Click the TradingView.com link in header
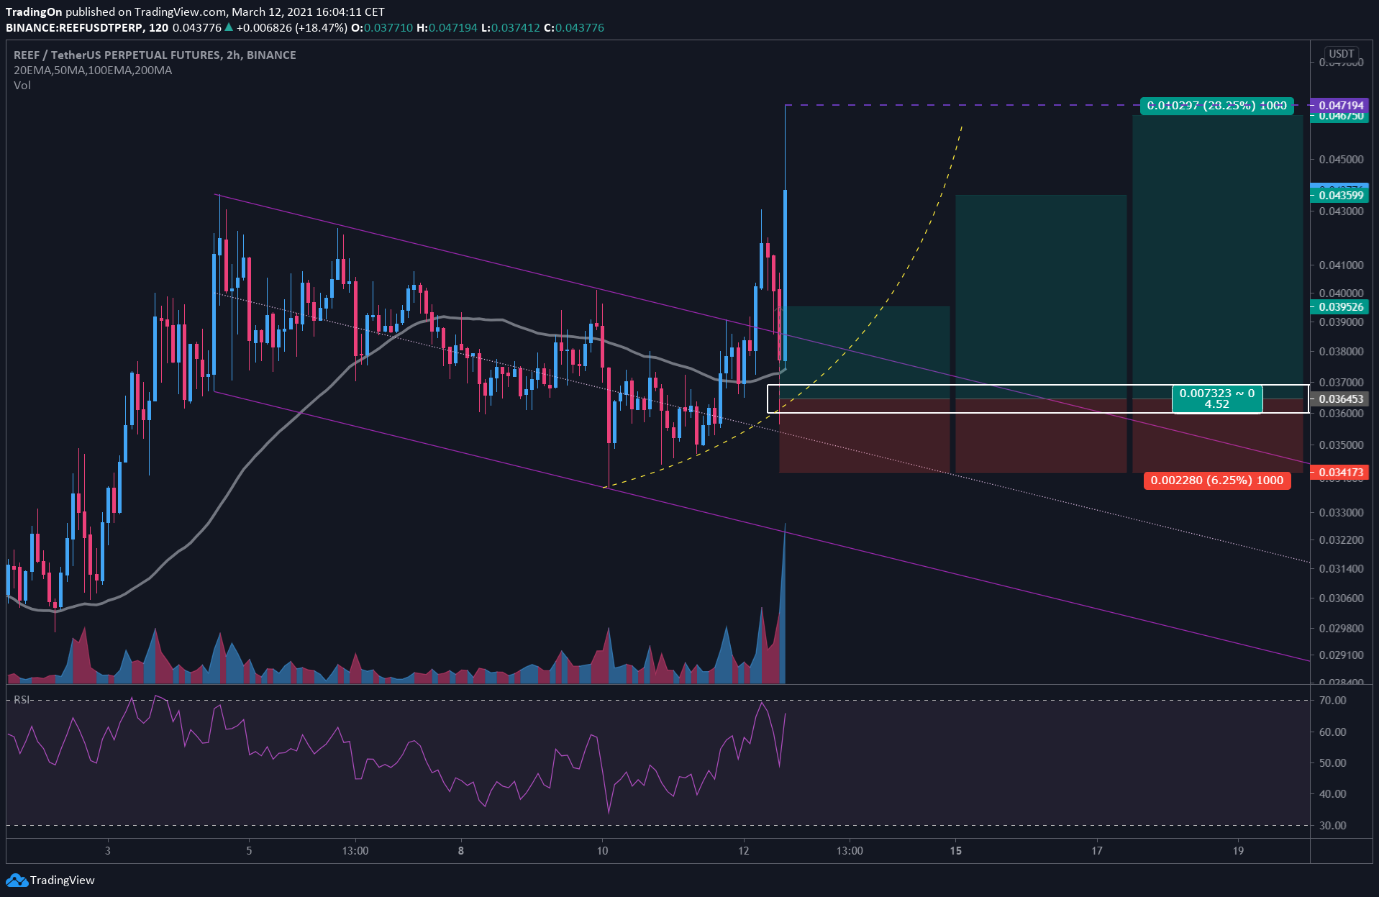The width and height of the screenshot is (1379, 897). pyautogui.click(x=178, y=12)
